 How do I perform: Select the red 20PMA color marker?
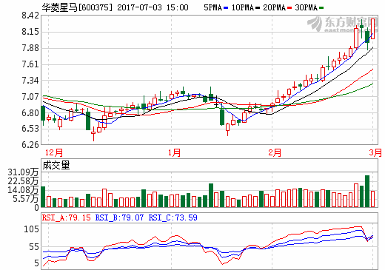(289, 8)
